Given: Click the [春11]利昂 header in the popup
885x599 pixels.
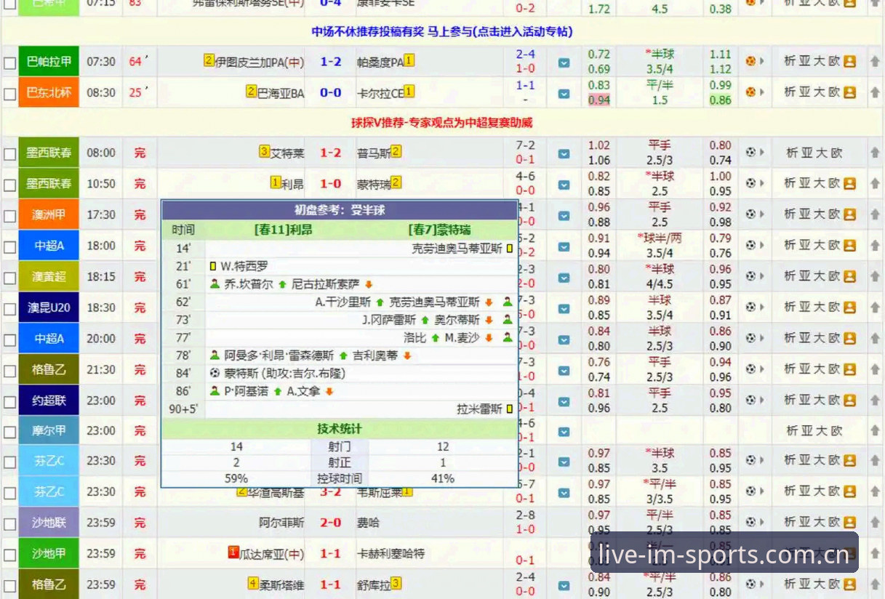Looking at the screenshot, I should click(x=283, y=229).
